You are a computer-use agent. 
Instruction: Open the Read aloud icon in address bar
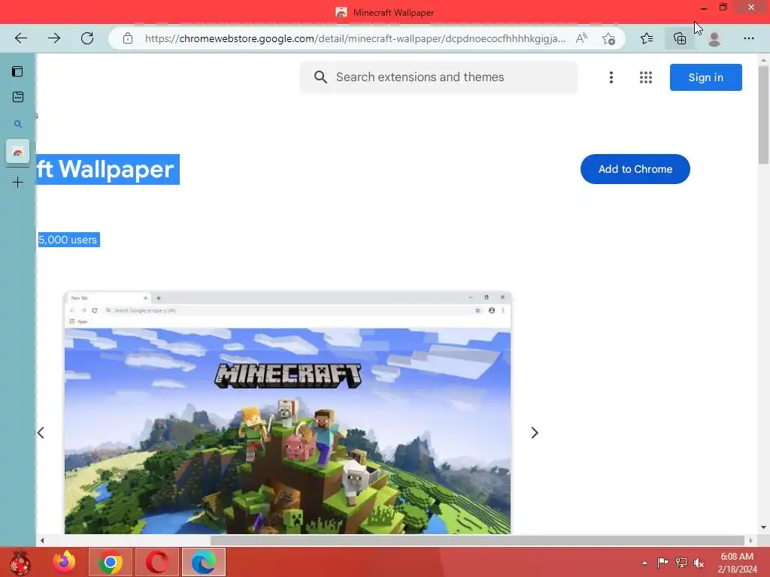click(x=581, y=38)
